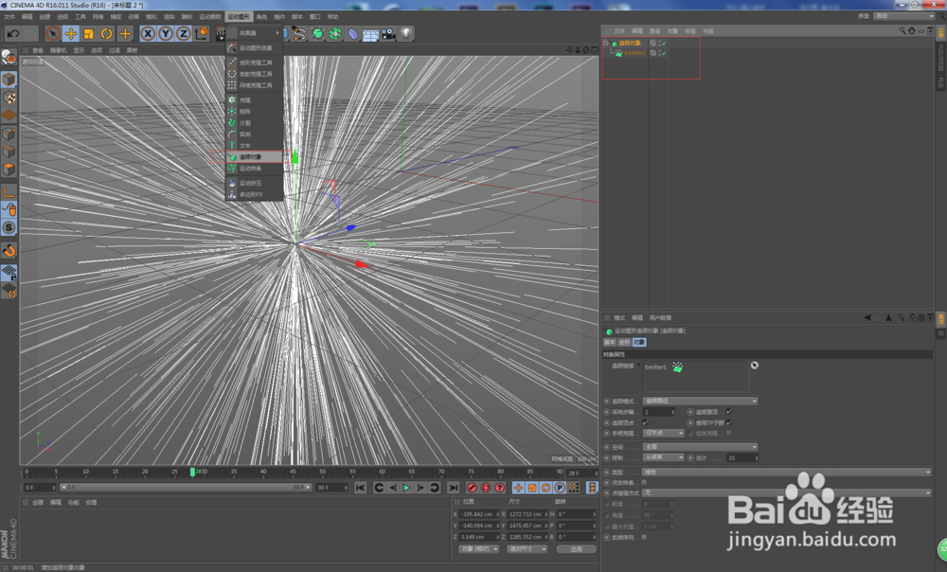Click the Enable Axis L-shaped icon
This screenshot has width=947, height=572.
(x=9, y=192)
